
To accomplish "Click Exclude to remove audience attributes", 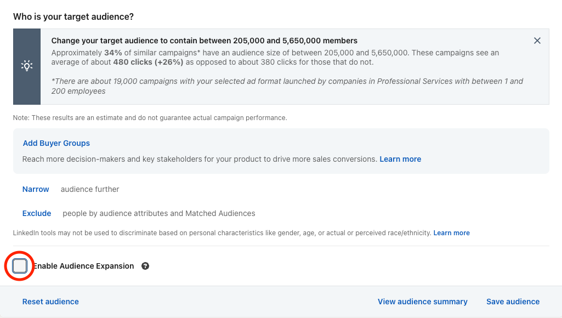I will (37, 213).
